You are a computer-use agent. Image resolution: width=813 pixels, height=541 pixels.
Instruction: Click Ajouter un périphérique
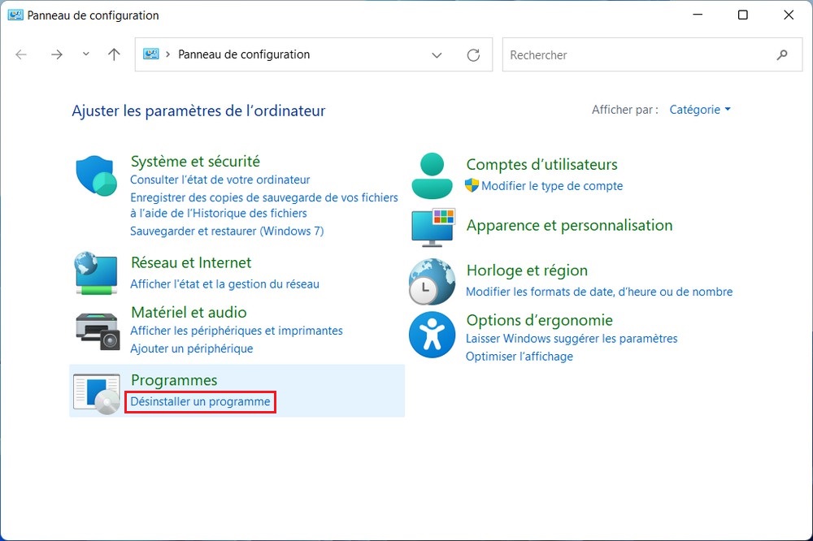(x=191, y=348)
